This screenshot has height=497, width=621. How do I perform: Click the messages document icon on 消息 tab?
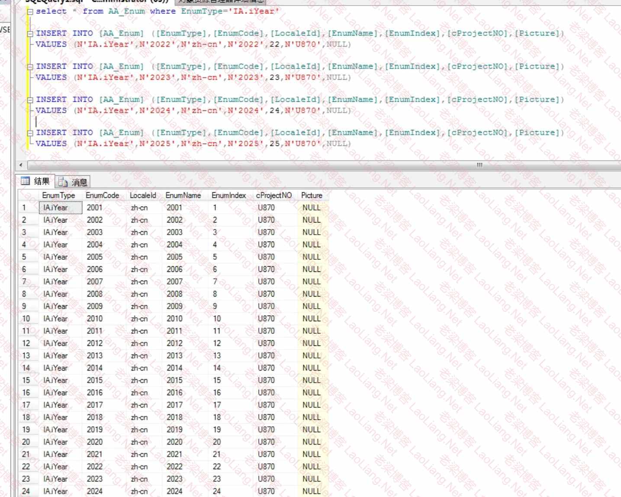point(63,182)
